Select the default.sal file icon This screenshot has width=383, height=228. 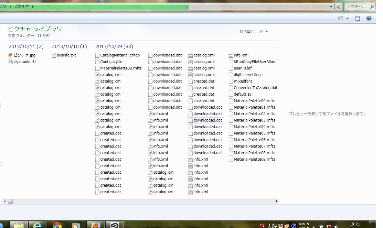(231, 94)
